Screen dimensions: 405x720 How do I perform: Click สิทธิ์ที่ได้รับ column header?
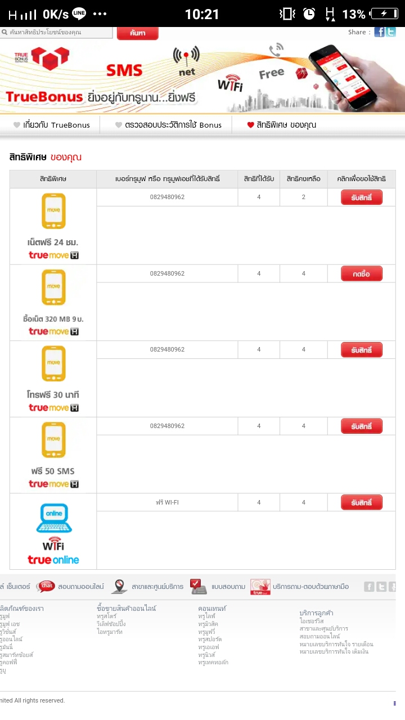(x=259, y=179)
